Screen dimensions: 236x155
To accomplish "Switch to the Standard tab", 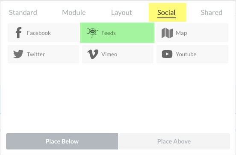I will [x=23, y=12].
